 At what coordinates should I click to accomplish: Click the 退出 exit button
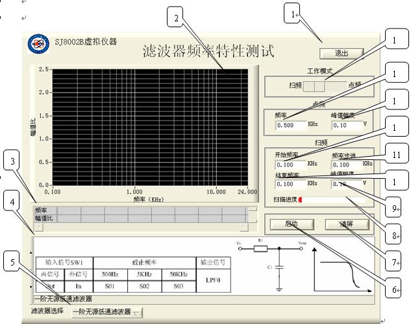coord(341,53)
